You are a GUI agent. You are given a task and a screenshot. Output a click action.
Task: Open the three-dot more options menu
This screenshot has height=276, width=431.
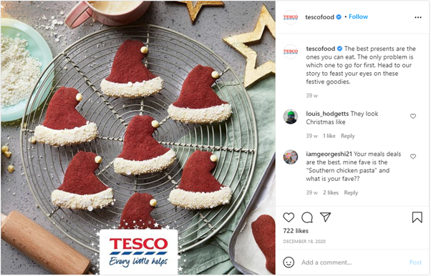pyautogui.click(x=418, y=17)
